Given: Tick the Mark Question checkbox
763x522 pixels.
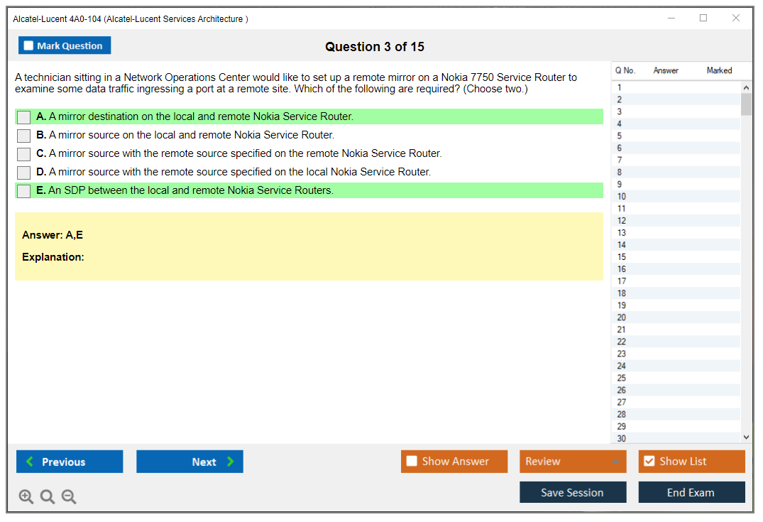Looking at the screenshot, I should pyautogui.click(x=29, y=45).
